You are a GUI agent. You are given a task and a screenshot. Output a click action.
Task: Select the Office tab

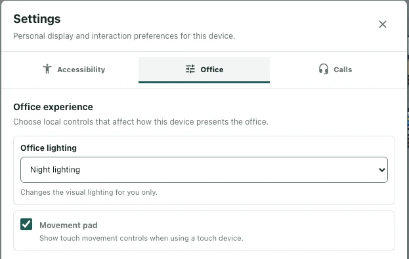pos(204,70)
